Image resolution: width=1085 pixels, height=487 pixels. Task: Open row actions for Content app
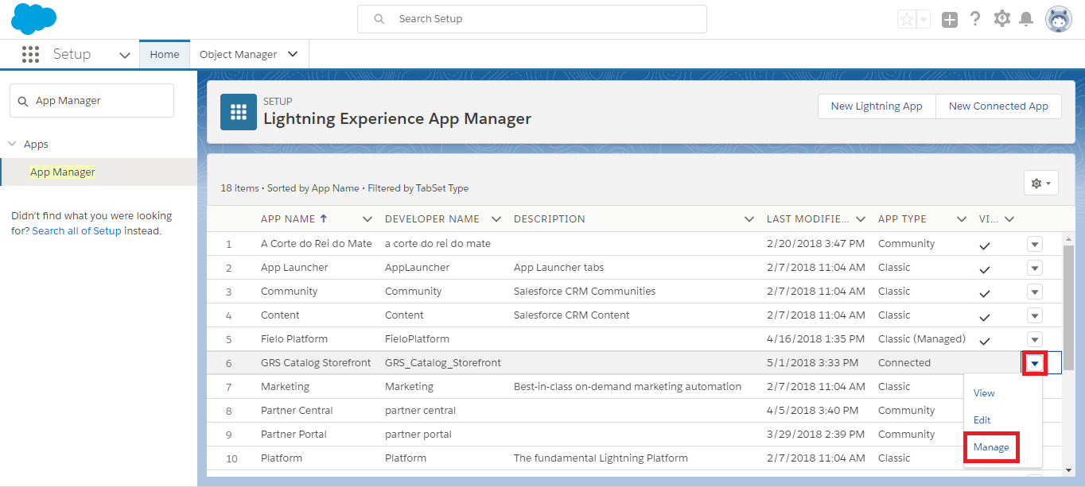1035,315
